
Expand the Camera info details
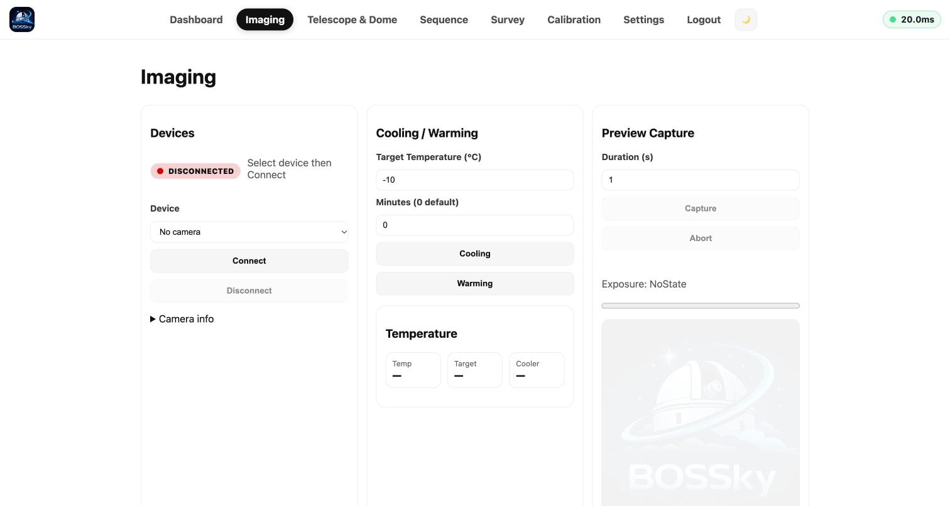tap(182, 319)
